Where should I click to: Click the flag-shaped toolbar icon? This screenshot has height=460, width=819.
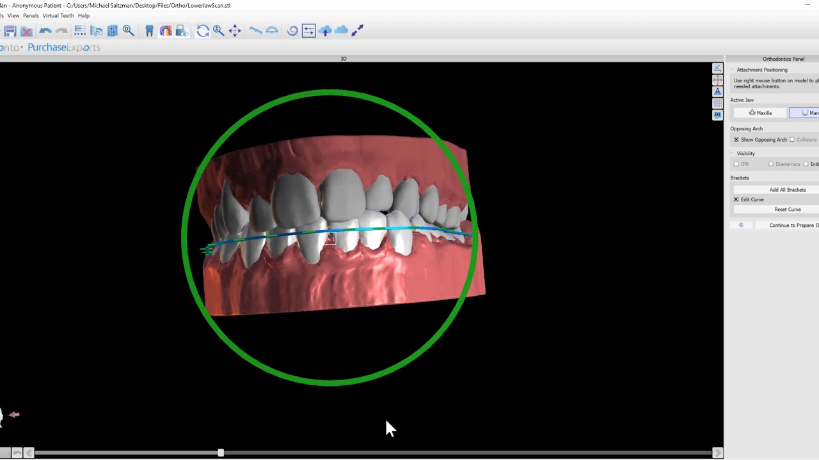(x=97, y=31)
